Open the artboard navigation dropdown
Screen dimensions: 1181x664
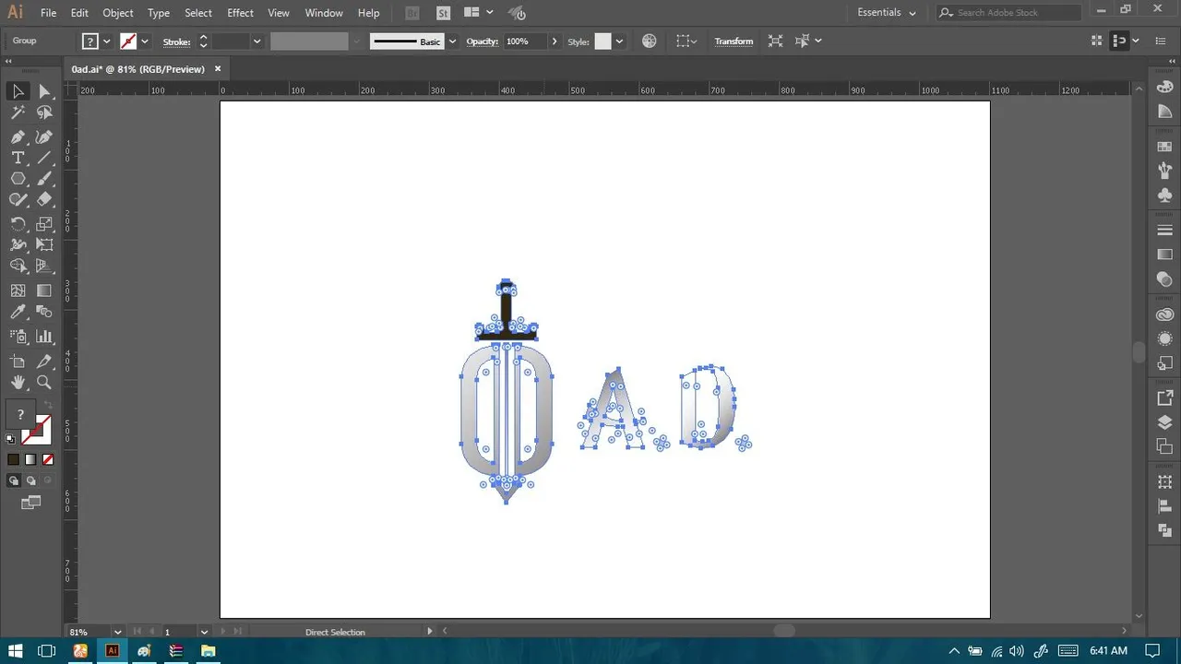pyautogui.click(x=204, y=632)
